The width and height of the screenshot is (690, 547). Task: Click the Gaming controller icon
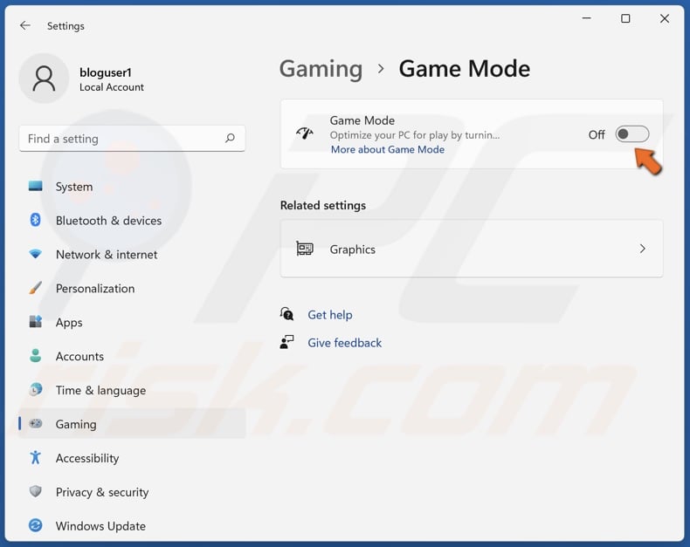(35, 423)
